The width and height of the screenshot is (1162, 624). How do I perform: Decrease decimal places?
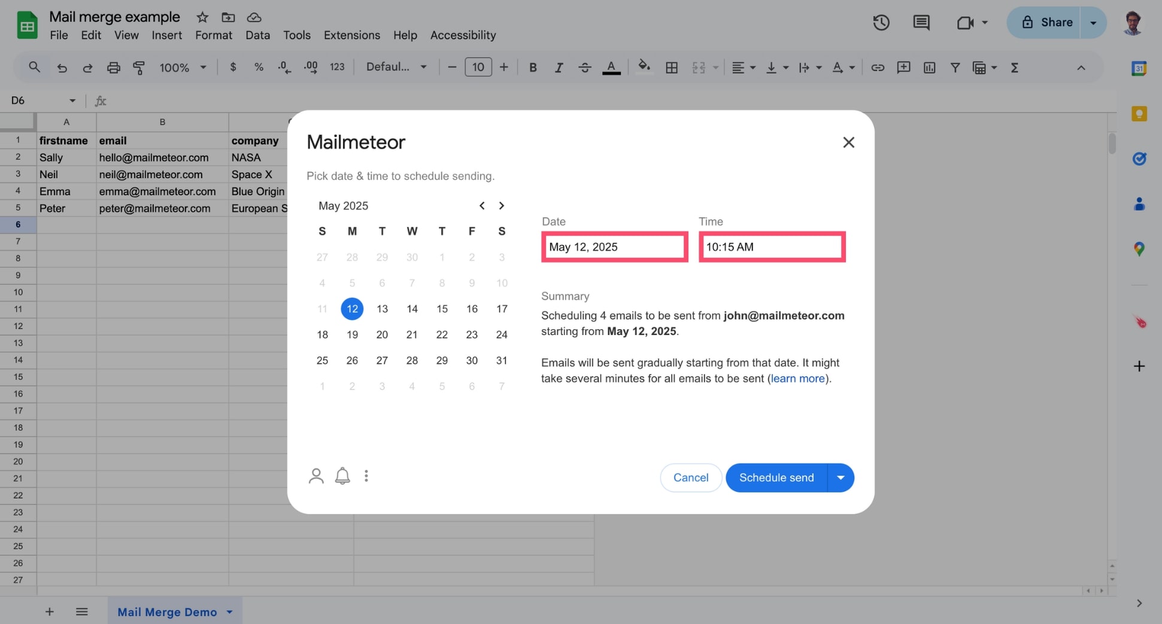[284, 67]
